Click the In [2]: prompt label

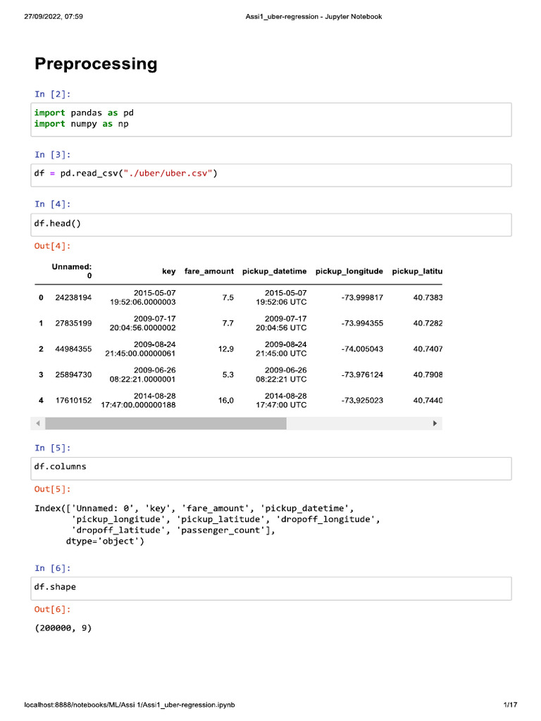[x=52, y=94]
